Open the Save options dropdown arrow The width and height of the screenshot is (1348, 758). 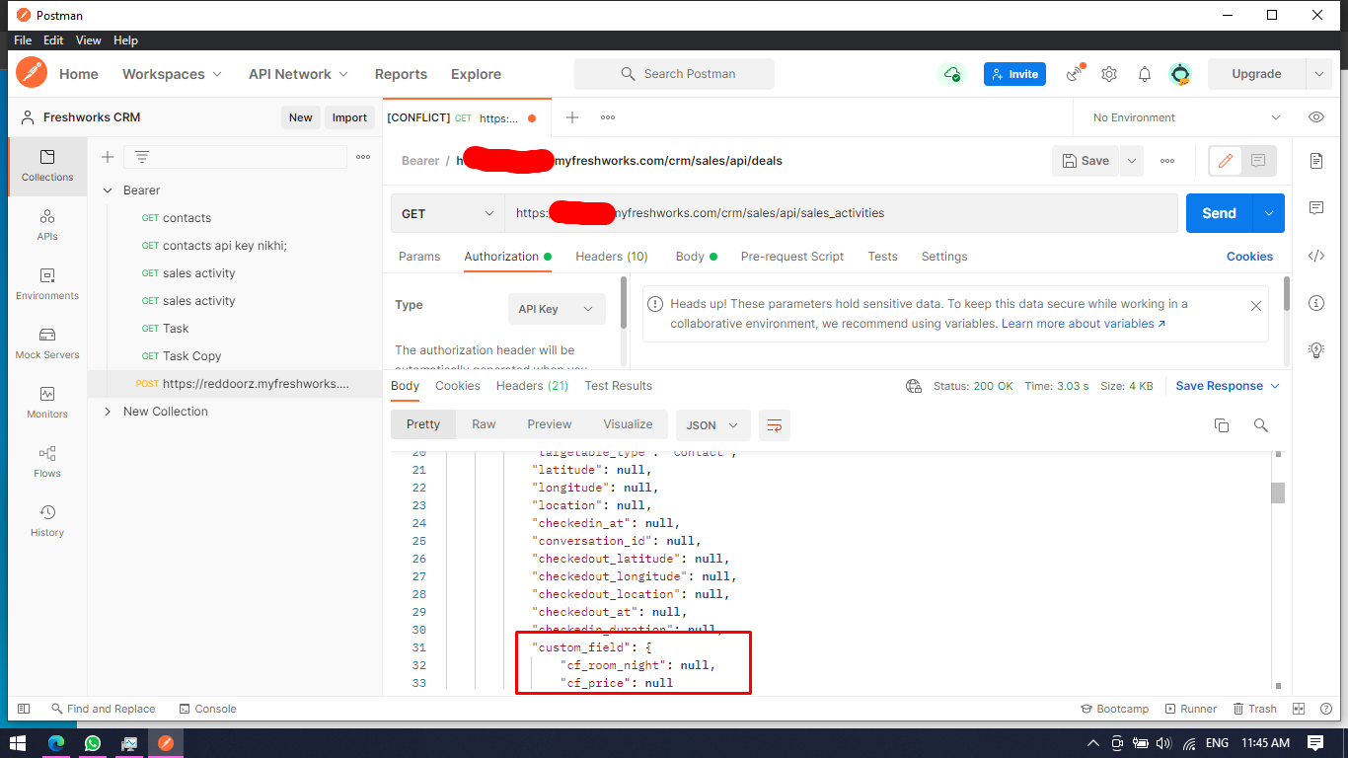point(1131,161)
